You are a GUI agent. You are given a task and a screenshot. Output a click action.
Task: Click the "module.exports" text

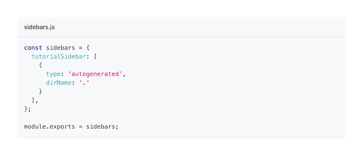click(50, 126)
